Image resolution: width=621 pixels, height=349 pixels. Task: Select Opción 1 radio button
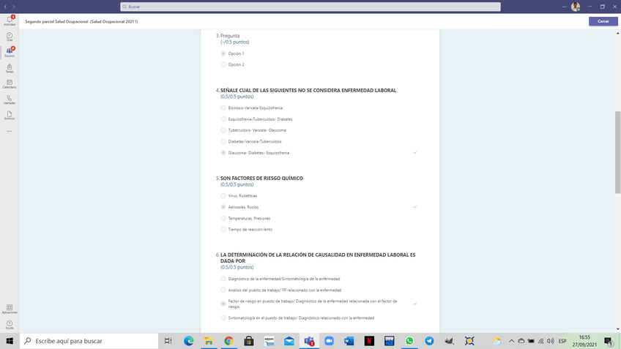tap(223, 53)
